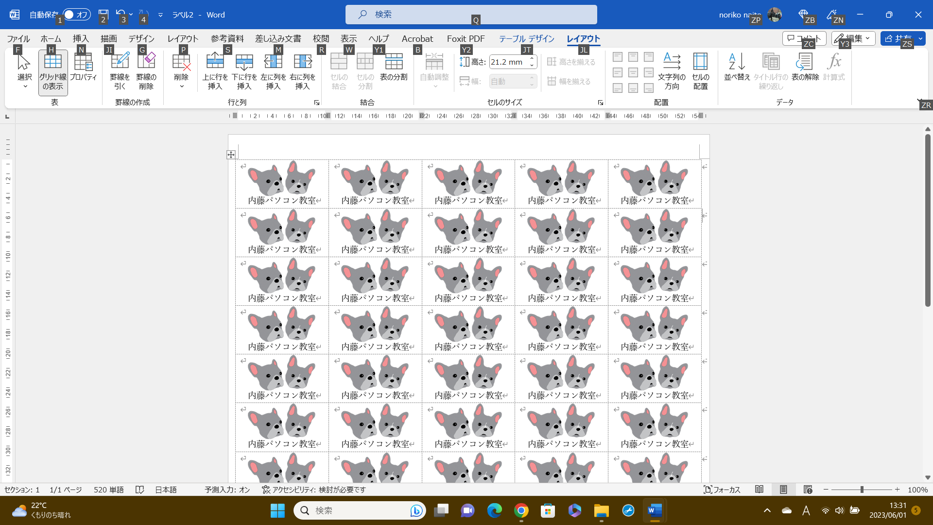Screen dimensions: 933x525
Task: Insert a row above
Action: click(215, 71)
